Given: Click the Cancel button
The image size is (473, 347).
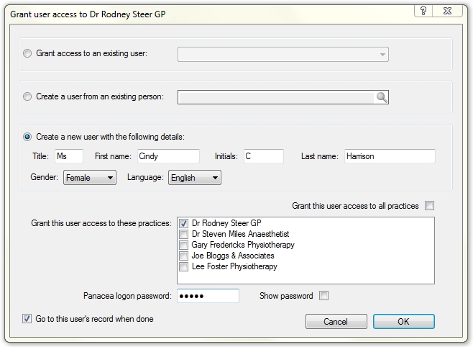Looking at the screenshot, I should click(x=336, y=322).
